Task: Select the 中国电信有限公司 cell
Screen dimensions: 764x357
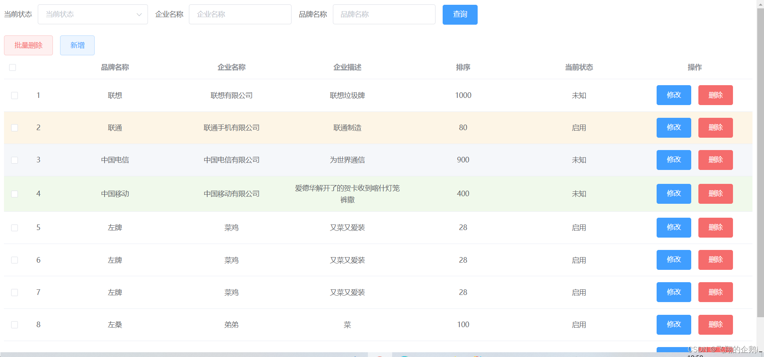Action: (x=231, y=160)
